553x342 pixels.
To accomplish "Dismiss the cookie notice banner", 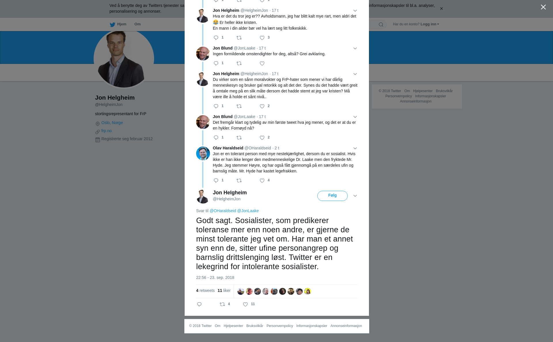I will [x=441, y=9].
